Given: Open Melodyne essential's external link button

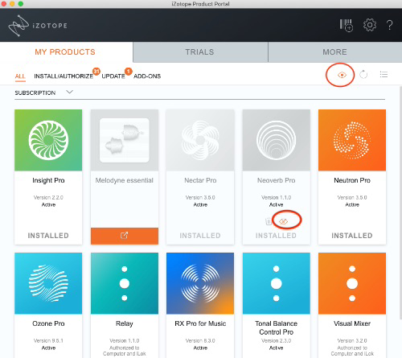Looking at the screenshot, I should point(125,236).
